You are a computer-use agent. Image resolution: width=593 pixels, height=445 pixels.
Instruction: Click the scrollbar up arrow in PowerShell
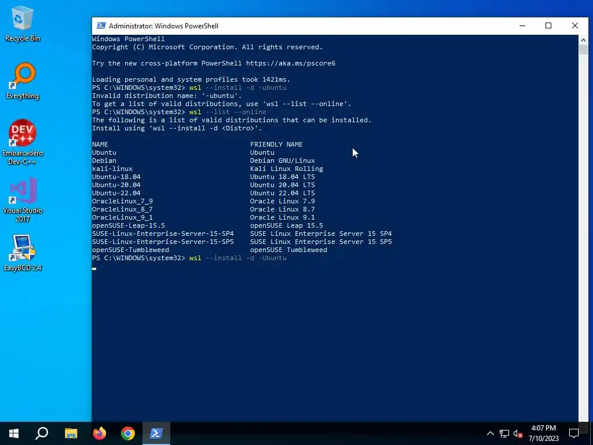(583, 40)
